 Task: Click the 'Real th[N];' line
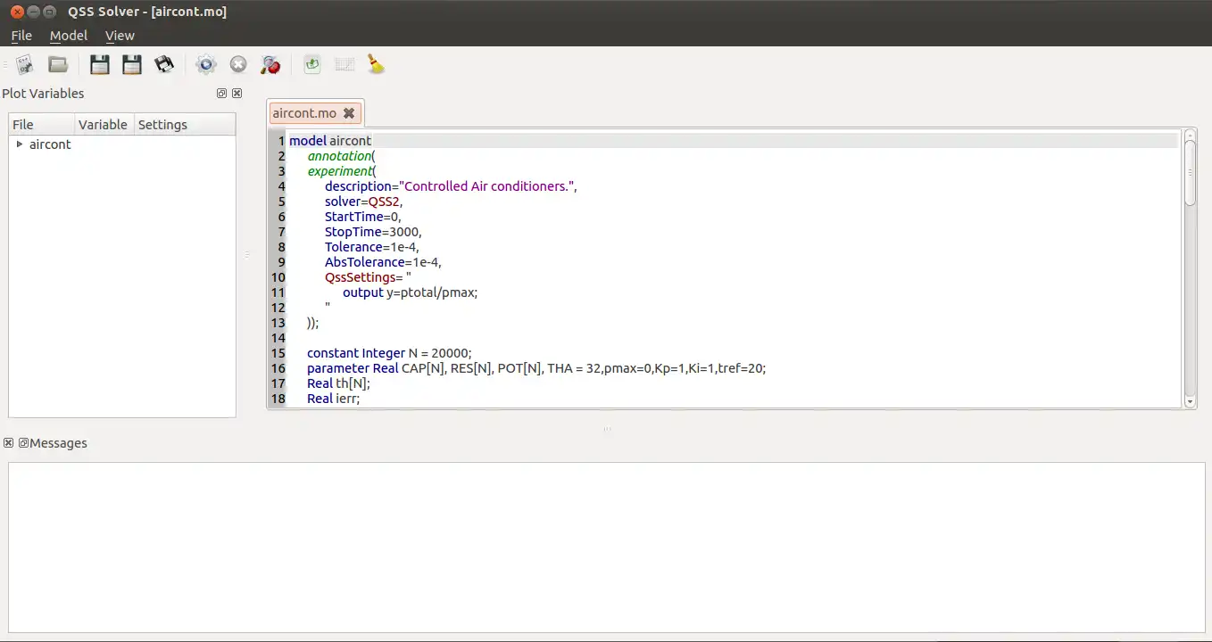pos(338,383)
